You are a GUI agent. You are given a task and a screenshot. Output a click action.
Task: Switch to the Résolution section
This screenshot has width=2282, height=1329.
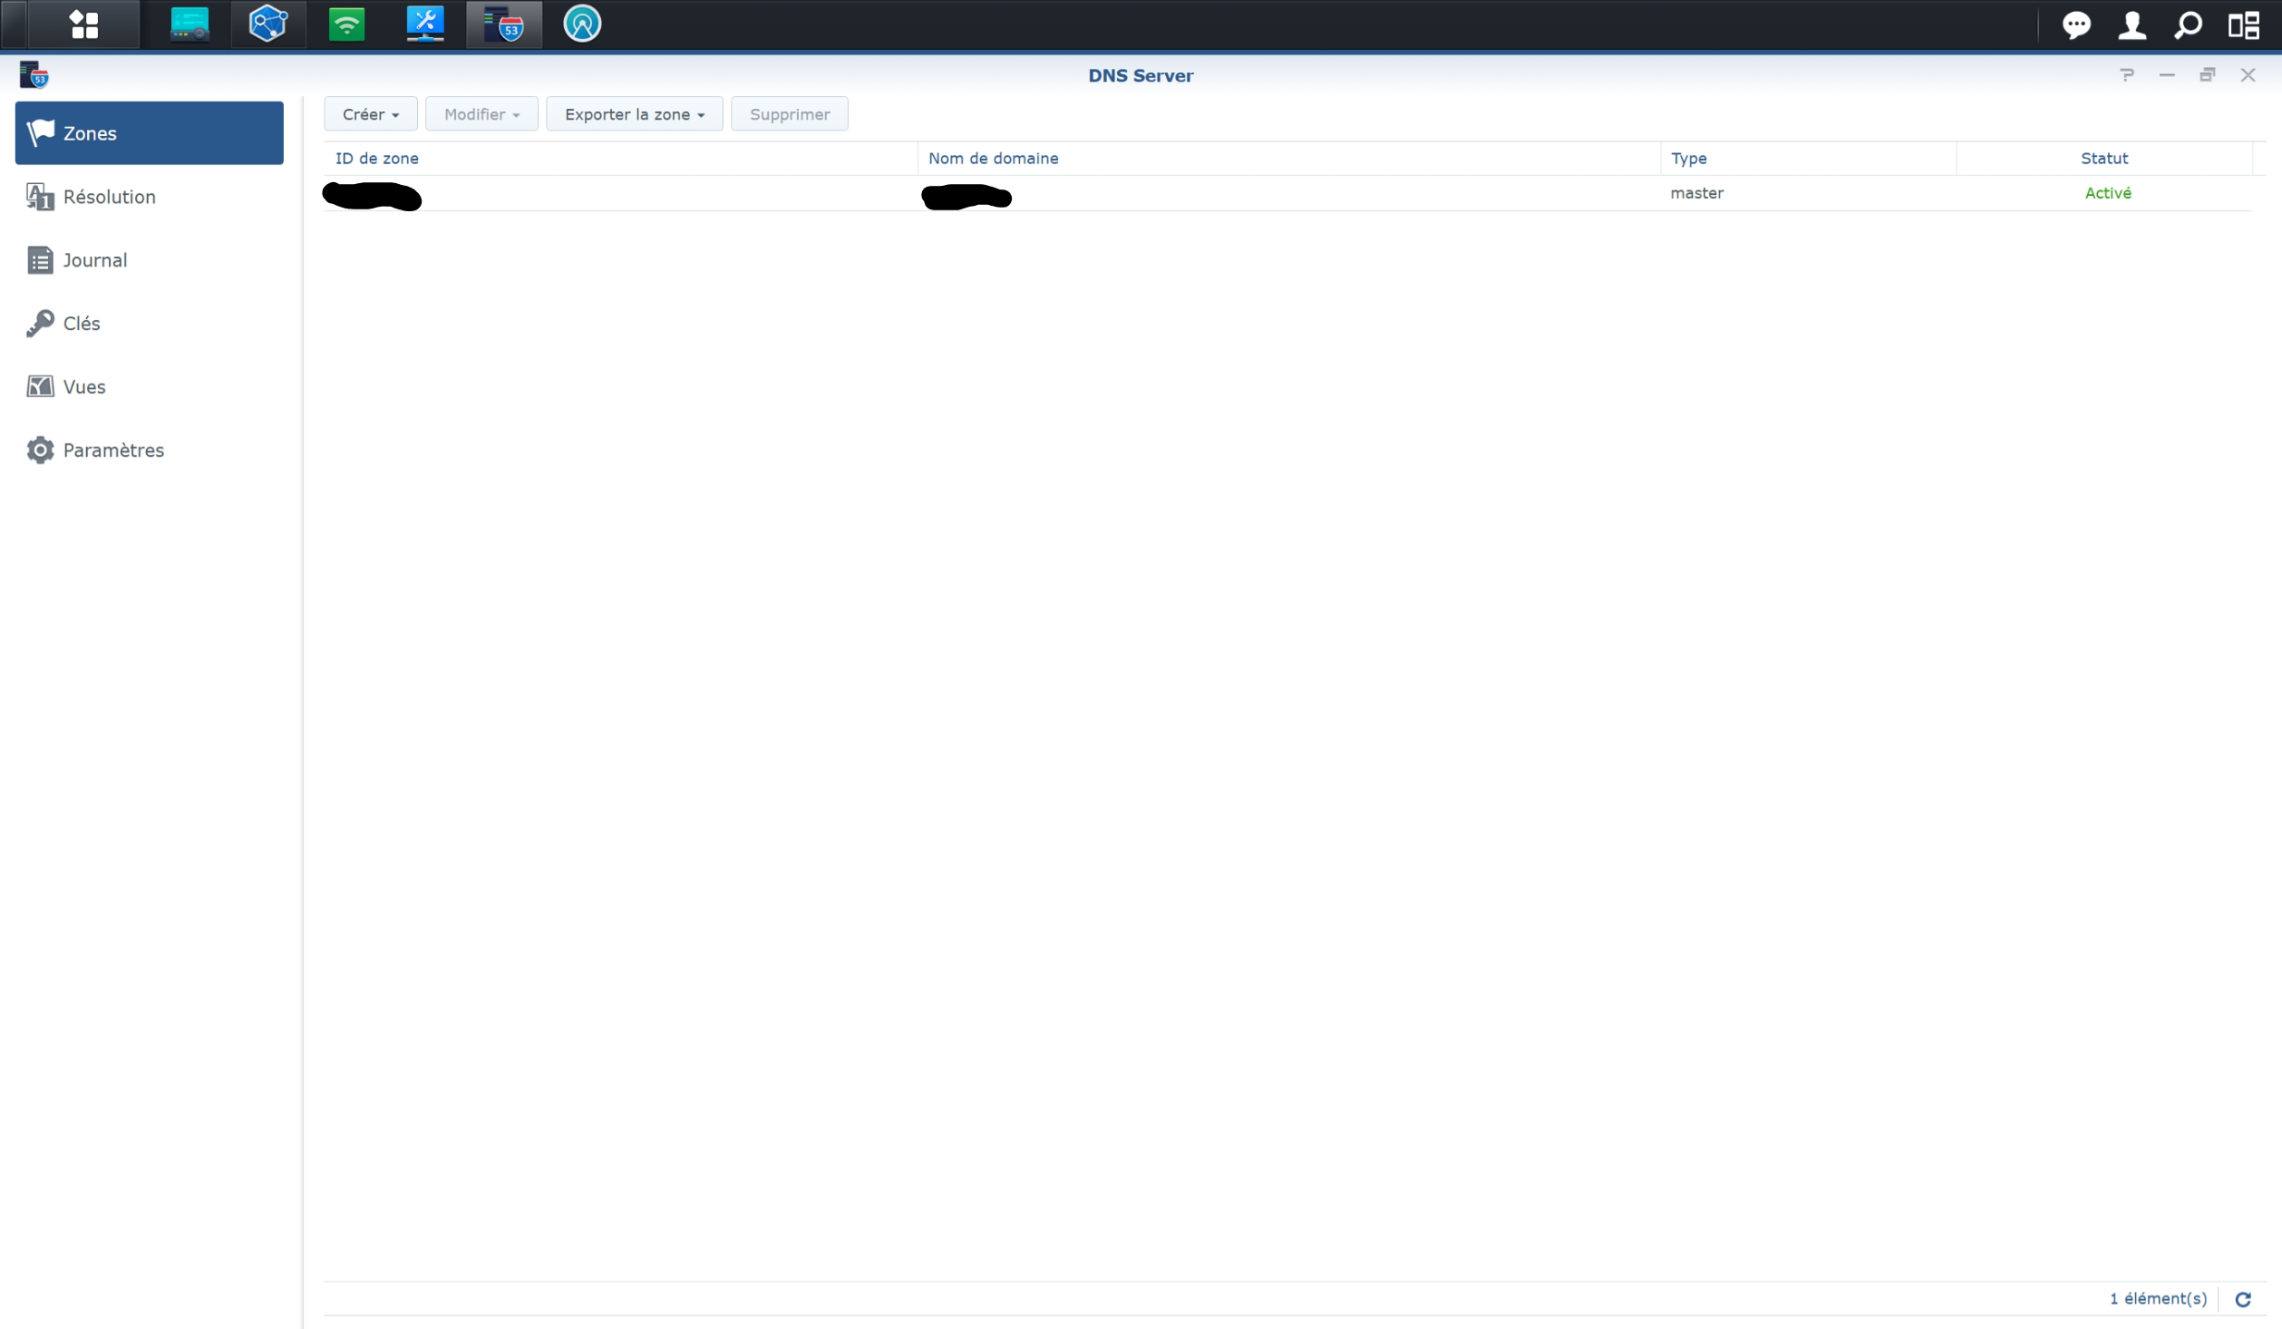pos(109,197)
